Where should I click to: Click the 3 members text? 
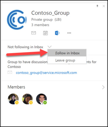[x=40, y=25]
